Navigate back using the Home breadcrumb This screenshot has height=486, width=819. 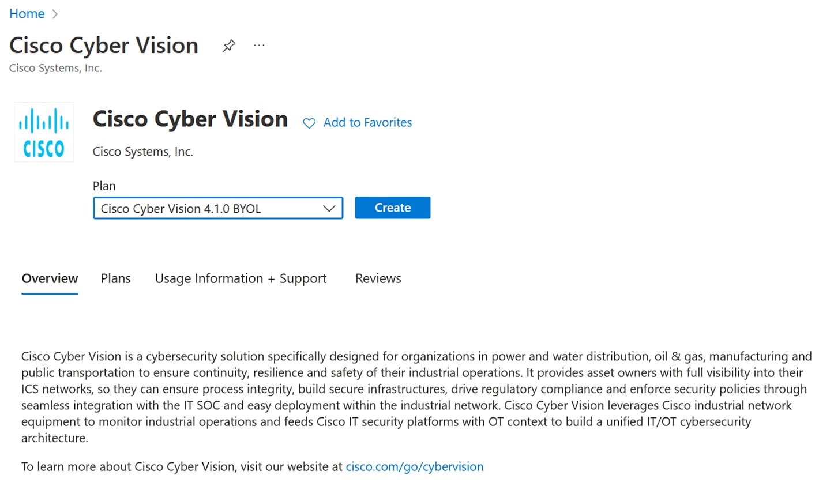coord(27,13)
